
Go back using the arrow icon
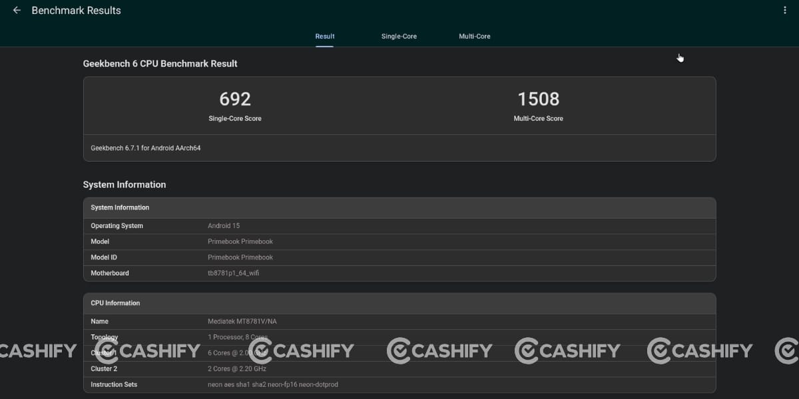17,11
